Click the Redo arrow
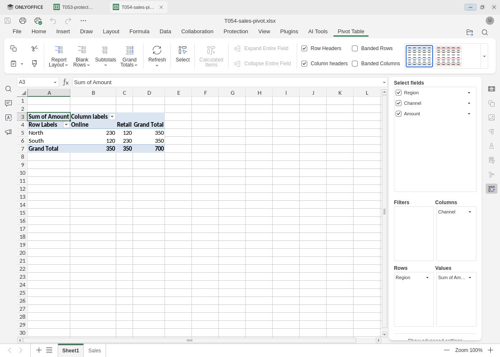 pyautogui.click(x=68, y=21)
